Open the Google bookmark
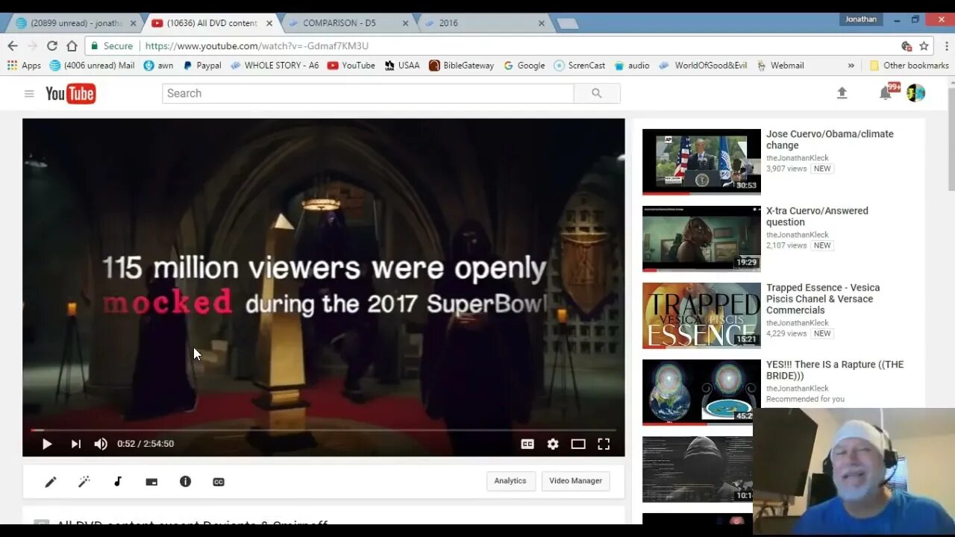Viewport: 955px width, 537px height. (x=525, y=66)
